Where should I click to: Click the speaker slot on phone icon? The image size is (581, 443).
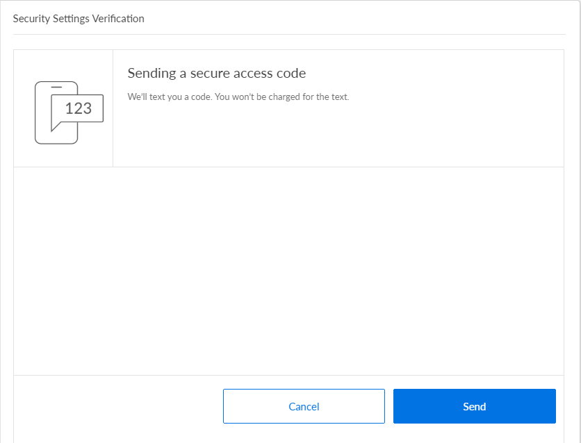57,87
